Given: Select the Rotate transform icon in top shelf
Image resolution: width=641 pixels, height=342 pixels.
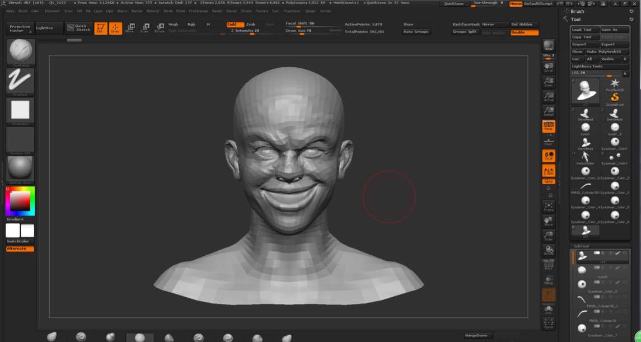Looking at the screenshot, I should pos(160,28).
